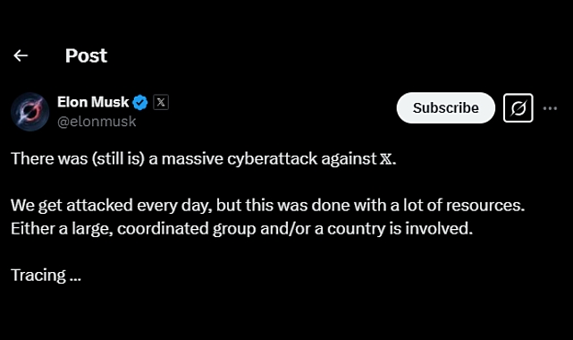This screenshot has width=573, height=340.
Task: Click the Subscribe button
Action: 446,108
